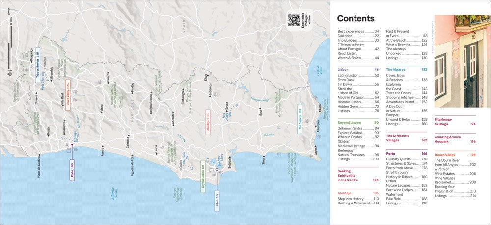The width and height of the screenshot is (491, 225).
Task: Select the Lisbon city marker circle
Action: (x=216, y=170)
